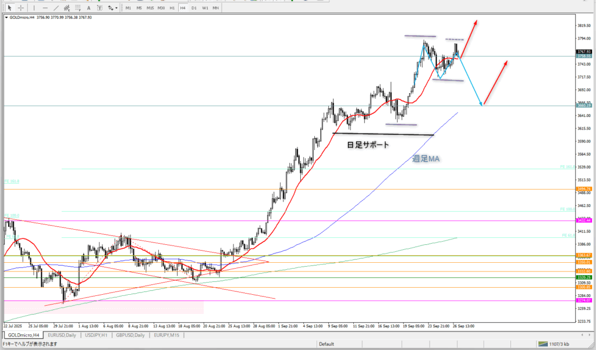This screenshot has width=596, height=350.
Task: Click the Default profile in status bar
Action: (x=326, y=344)
